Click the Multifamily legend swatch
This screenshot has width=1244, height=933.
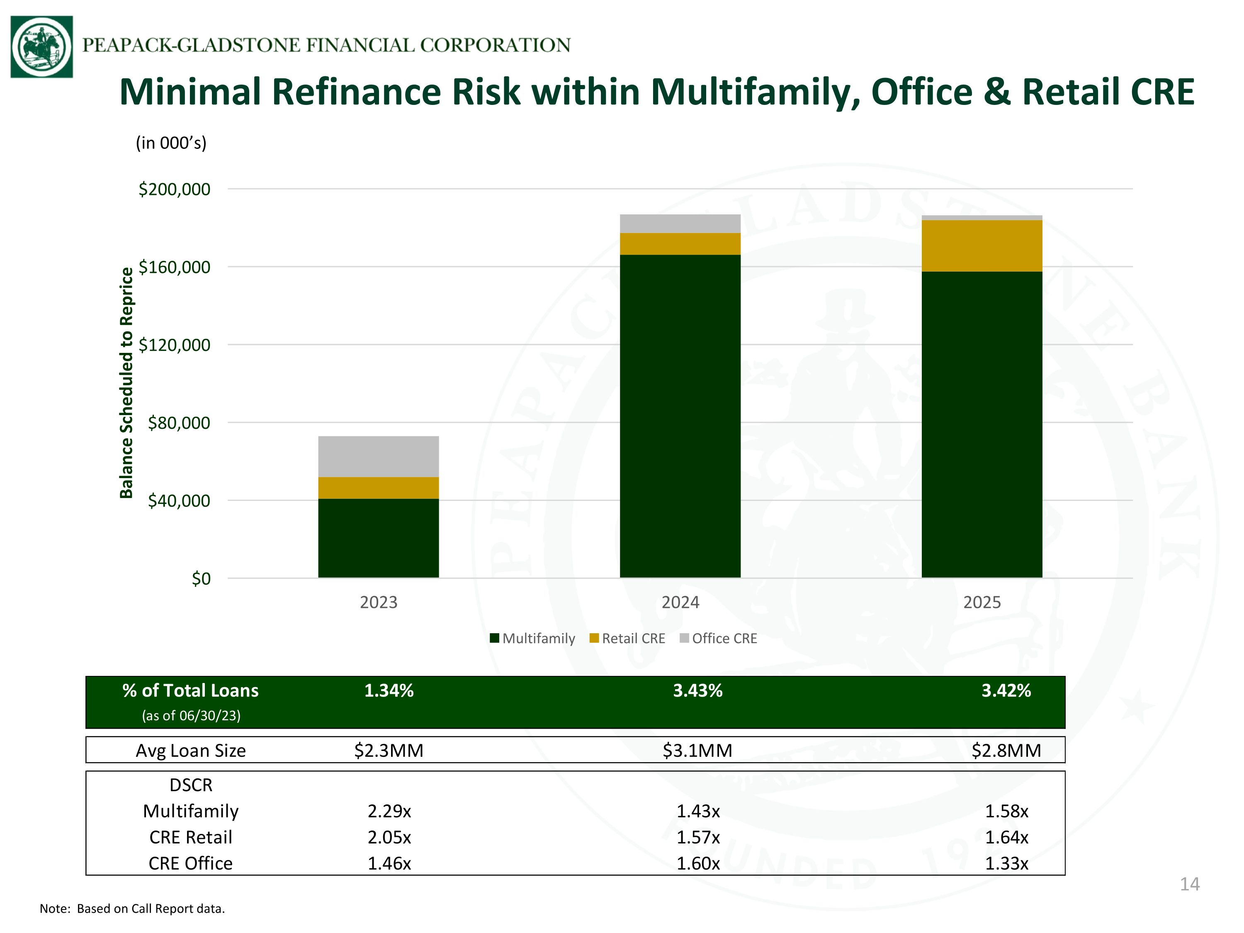494,638
